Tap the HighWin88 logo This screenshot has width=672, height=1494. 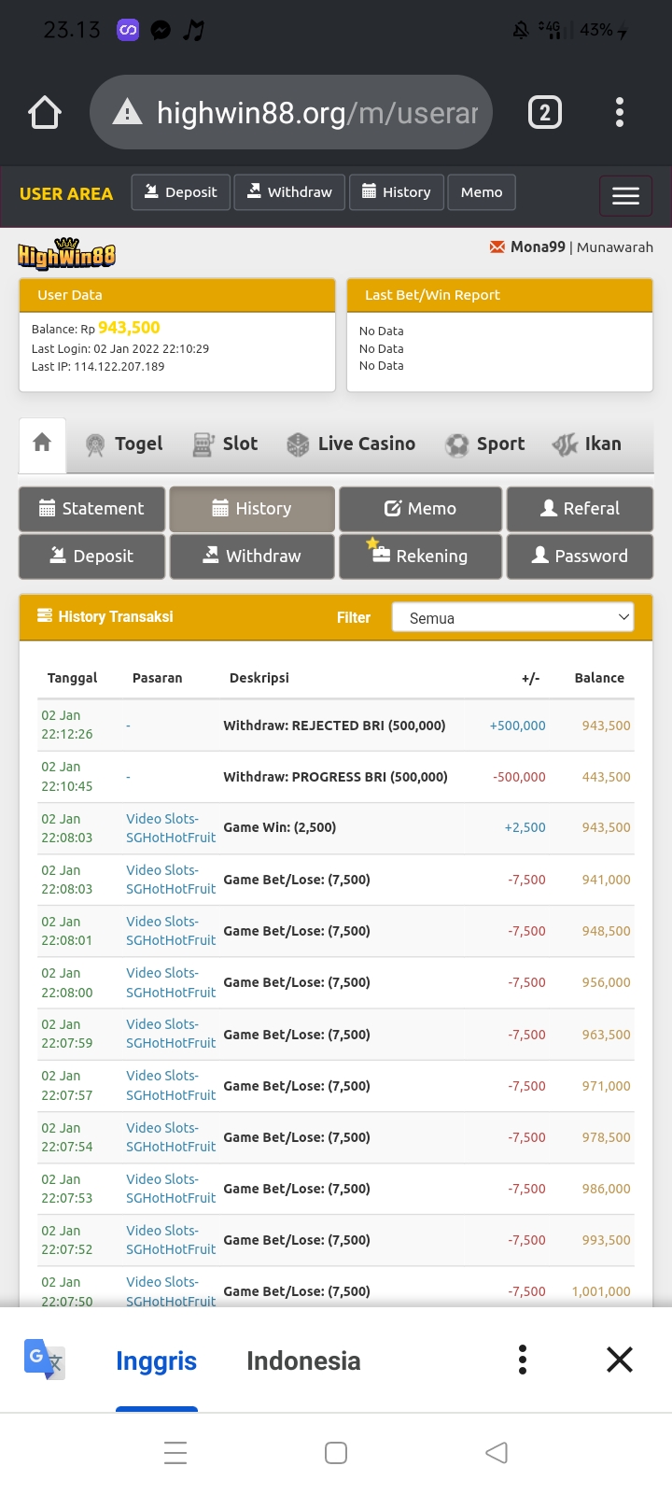pyautogui.click(x=66, y=254)
